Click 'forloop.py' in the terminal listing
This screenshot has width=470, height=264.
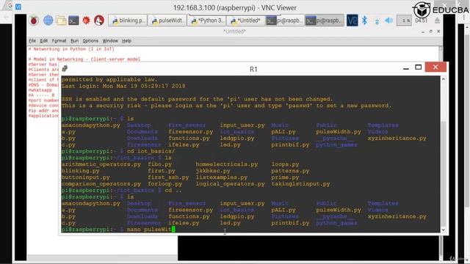point(164,184)
